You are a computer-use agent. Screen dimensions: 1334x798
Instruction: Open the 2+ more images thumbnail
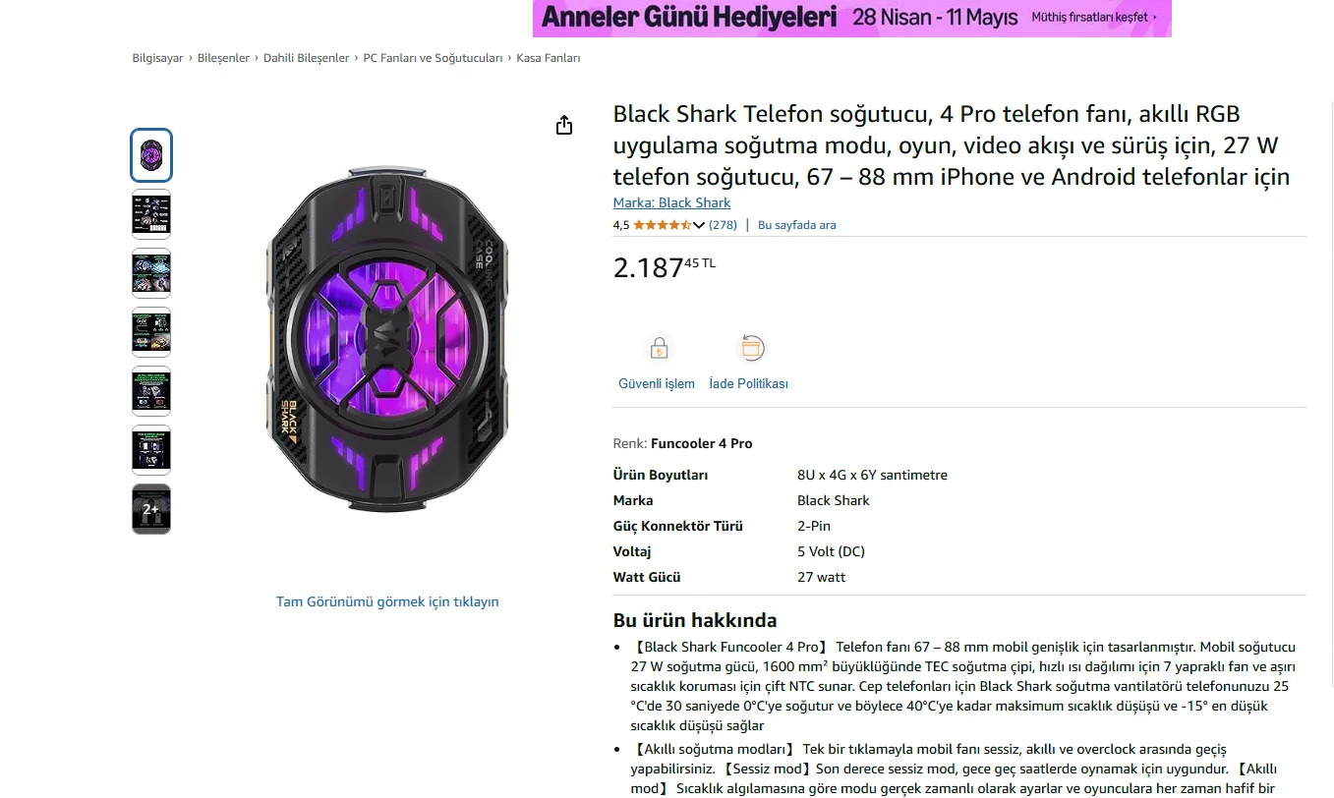(x=151, y=509)
